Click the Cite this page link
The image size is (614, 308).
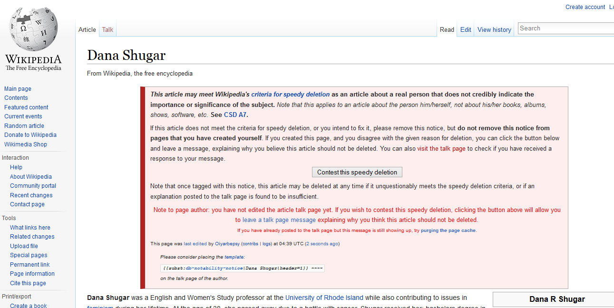28,283
